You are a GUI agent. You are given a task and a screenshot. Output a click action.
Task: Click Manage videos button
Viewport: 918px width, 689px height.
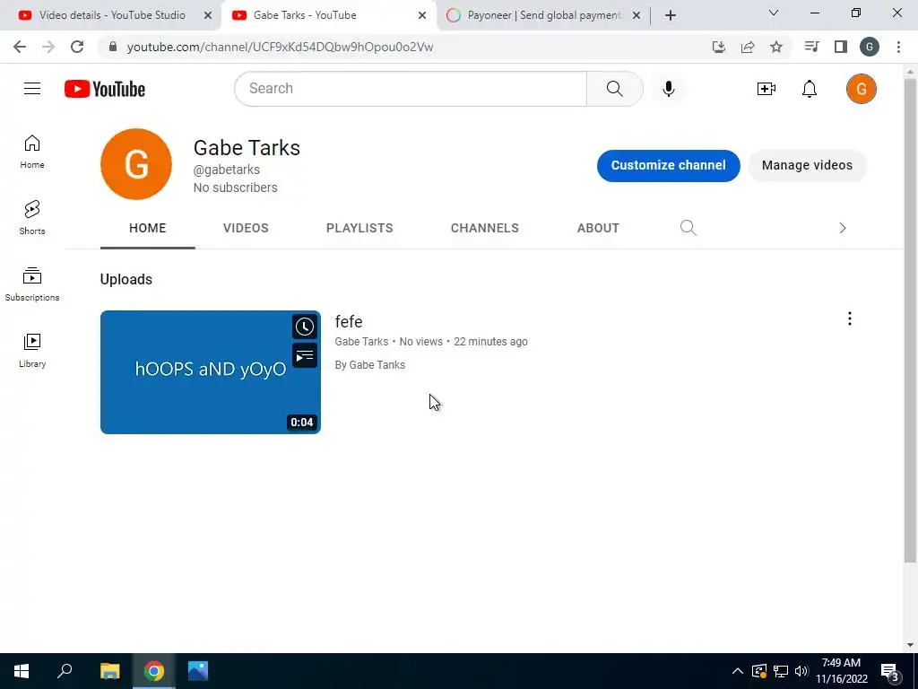807,165
